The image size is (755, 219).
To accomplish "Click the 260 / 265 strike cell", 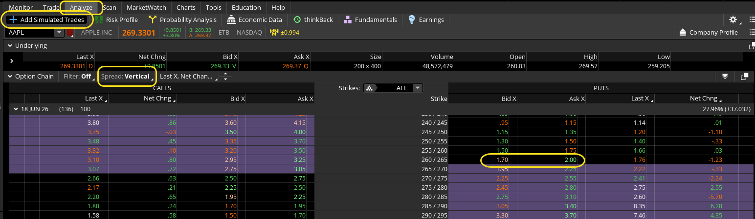I will click(x=434, y=160).
